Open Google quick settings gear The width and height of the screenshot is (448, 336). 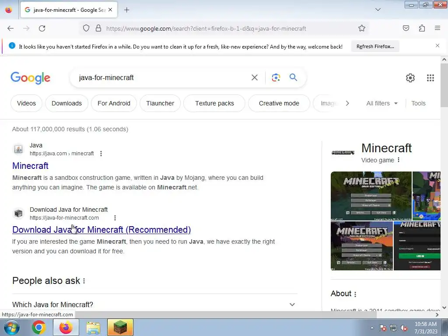tap(410, 78)
